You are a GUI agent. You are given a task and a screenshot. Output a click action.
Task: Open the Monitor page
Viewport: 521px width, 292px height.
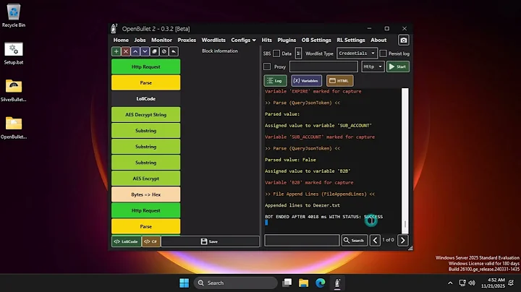click(161, 40)
